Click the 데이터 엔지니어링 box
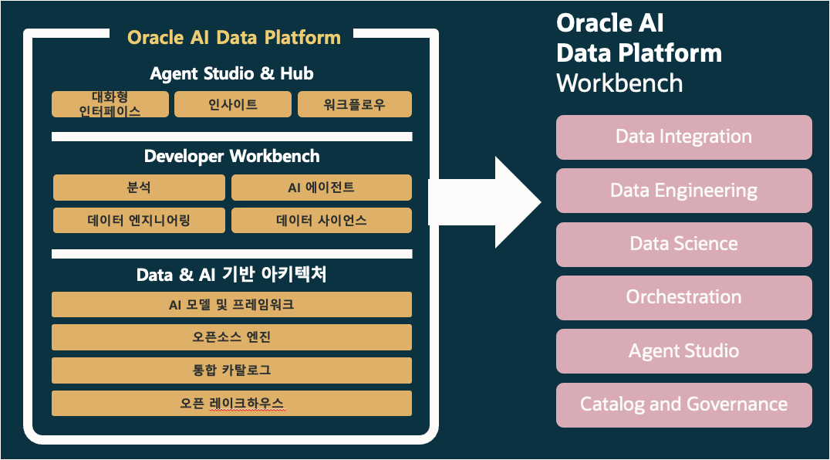Image resolution: width=830 pixels, height=460 pixels. [139, 220]
